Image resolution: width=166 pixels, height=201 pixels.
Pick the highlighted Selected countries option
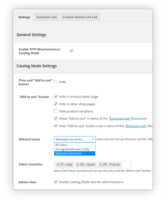pyautogui.click(x=75, y=154)
